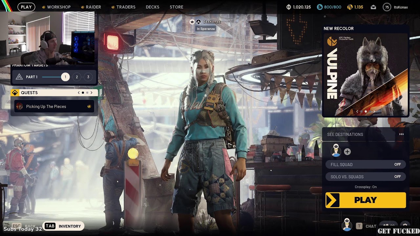This screenshot has height=236, width=420.
Task: Open the Store tab
Action: [x=177, y=7]
